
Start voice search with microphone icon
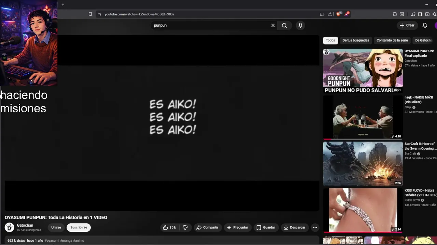click(300, 26)
